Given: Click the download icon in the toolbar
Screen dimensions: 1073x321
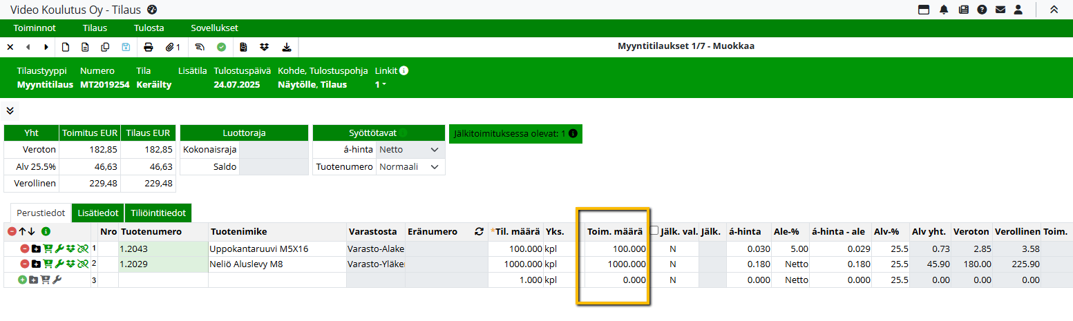Looking at the screenshot, I should click(x=286, y=47).
